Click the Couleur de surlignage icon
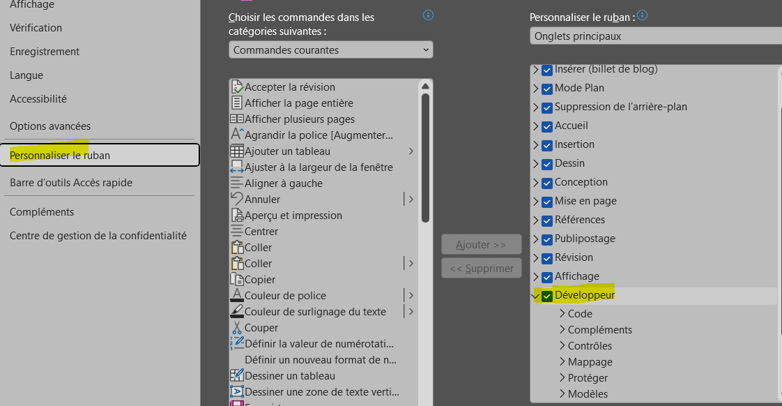 237,311
